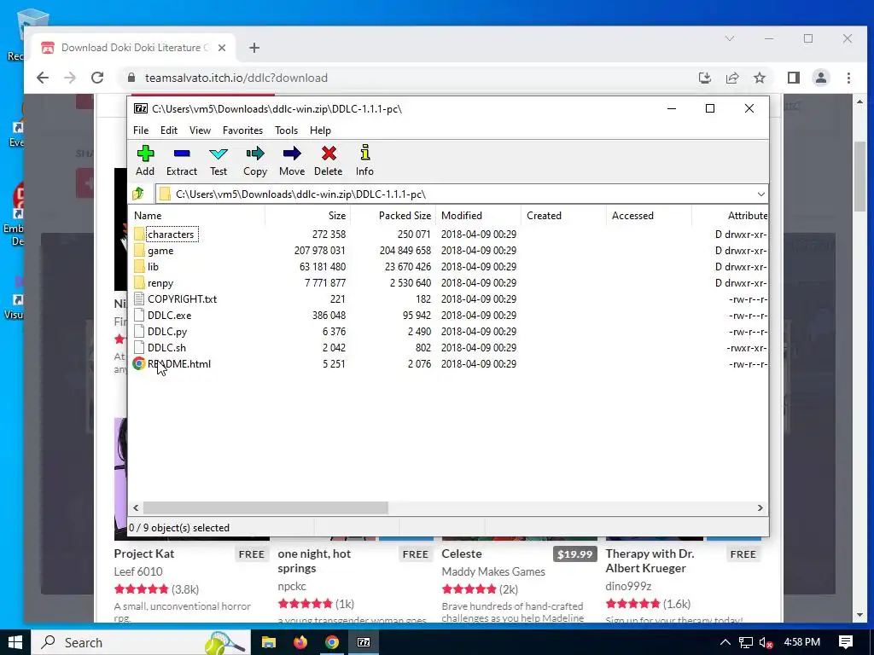Sort by the Name column header
This screenshot has width=874, height=655.
coord(197,216)
